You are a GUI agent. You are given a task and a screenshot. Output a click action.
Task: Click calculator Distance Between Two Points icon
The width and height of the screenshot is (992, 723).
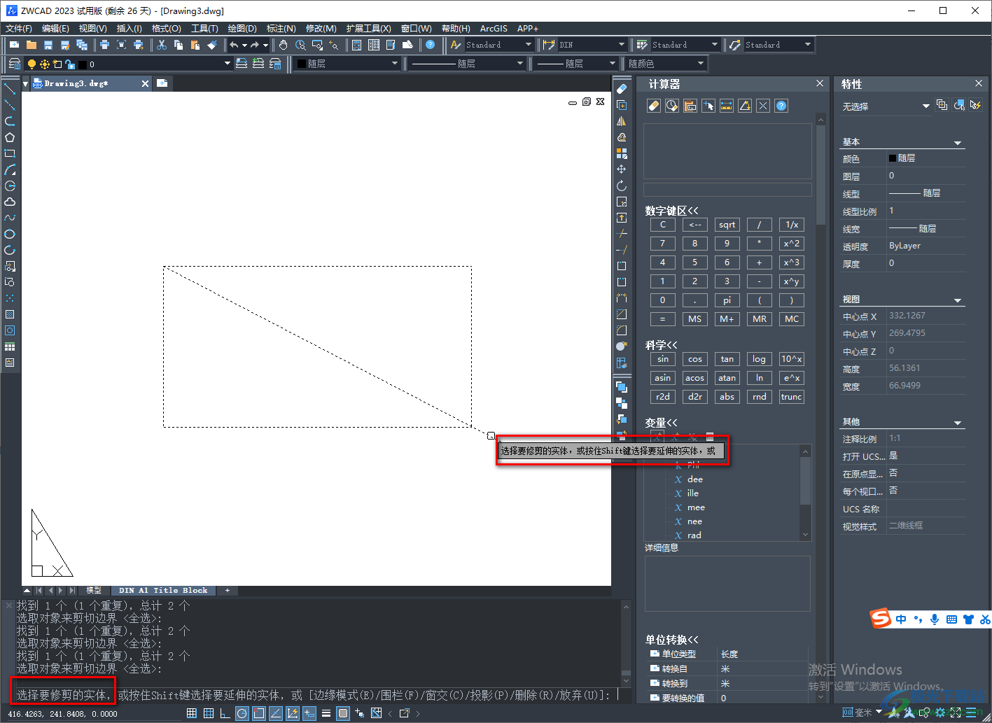[x=727, y=106]
